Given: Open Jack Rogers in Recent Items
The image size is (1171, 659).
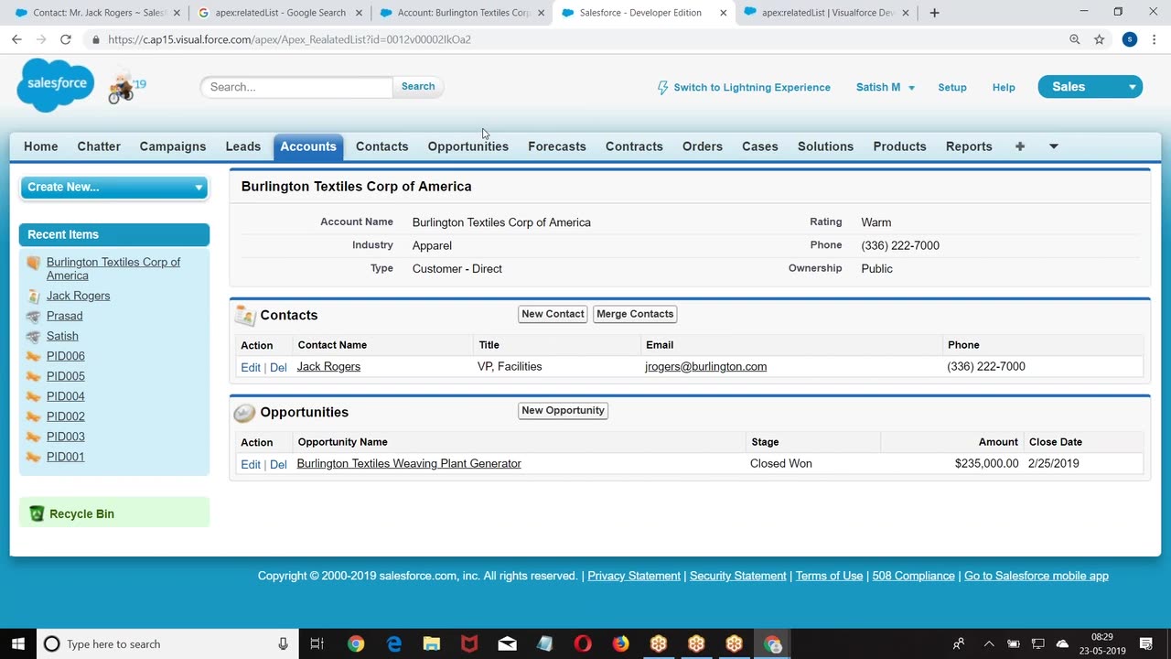Looking at the screenshot, I should [79, 296].
